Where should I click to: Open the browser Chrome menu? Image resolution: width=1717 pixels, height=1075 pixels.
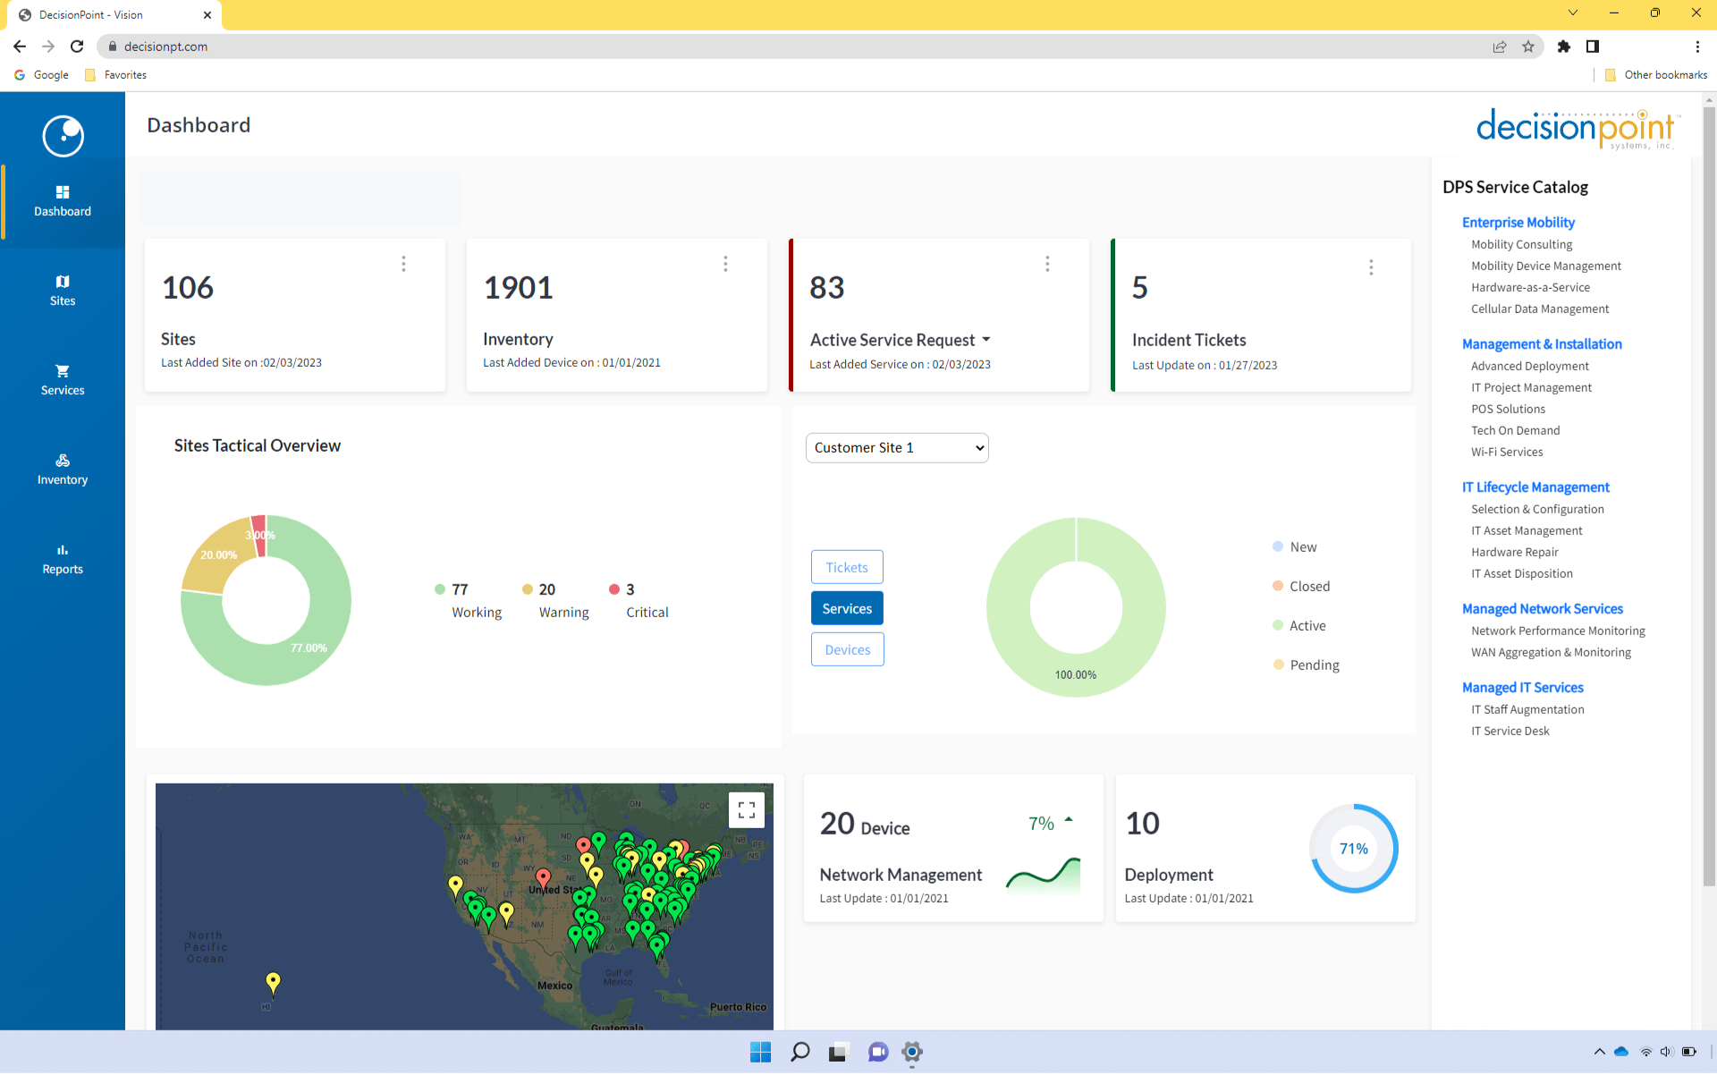point(1698,47)
